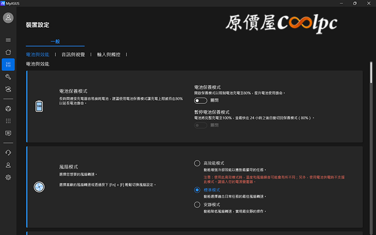Open the 音訊與視覺 sub-tab
This screenshot has height=235, width=376.
point(73,55)
